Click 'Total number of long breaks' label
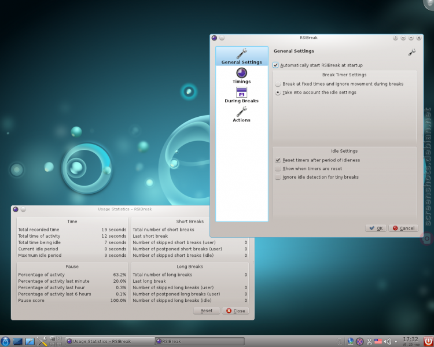This screenshot has width=434, height=347. click(163, 275)
